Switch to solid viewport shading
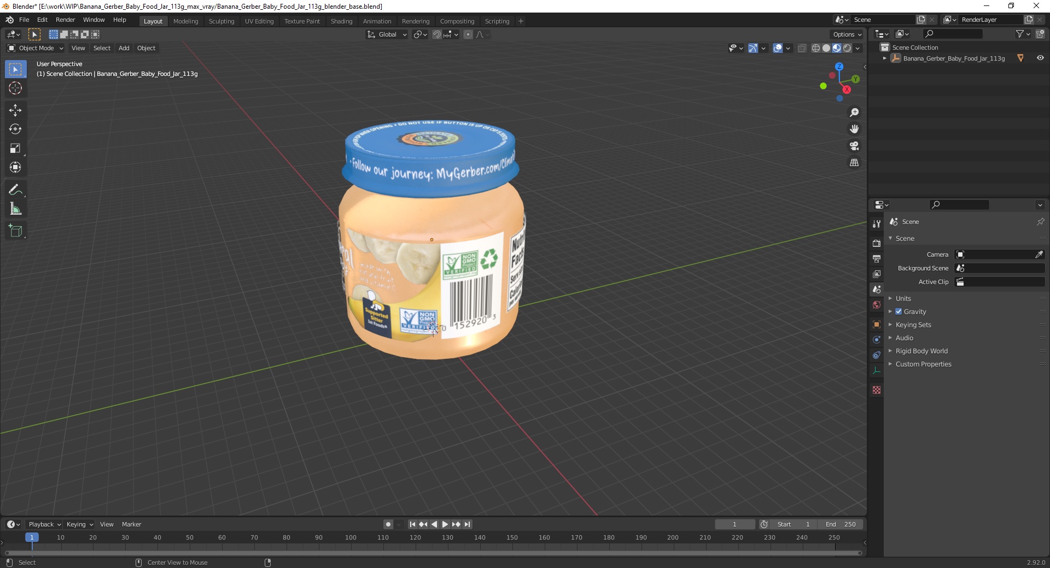 click(x=826, y=48)
